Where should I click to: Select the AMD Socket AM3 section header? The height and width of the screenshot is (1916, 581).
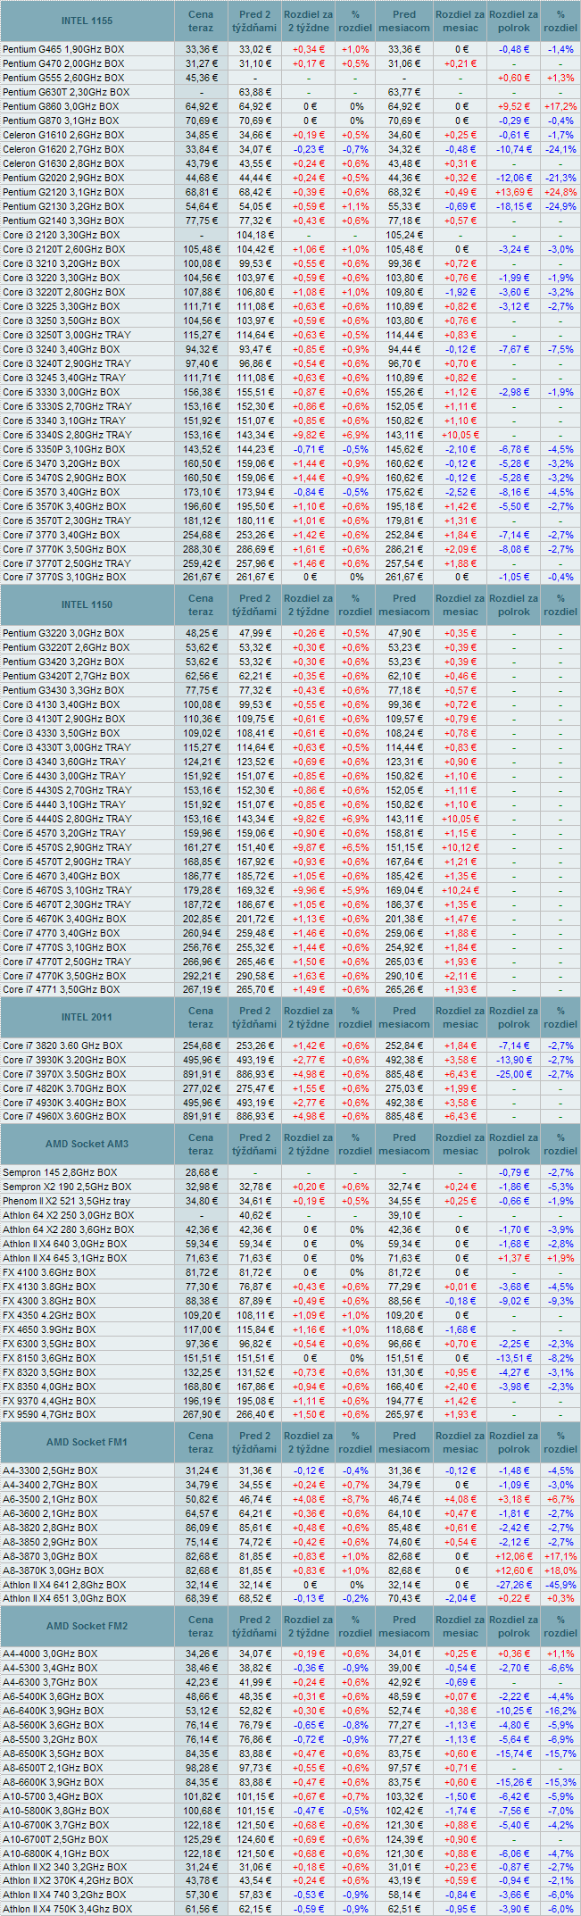point(87,1144)
